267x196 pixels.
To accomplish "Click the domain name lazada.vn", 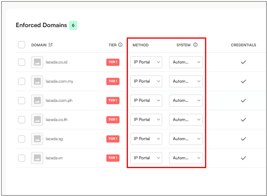I will point(54,158).
